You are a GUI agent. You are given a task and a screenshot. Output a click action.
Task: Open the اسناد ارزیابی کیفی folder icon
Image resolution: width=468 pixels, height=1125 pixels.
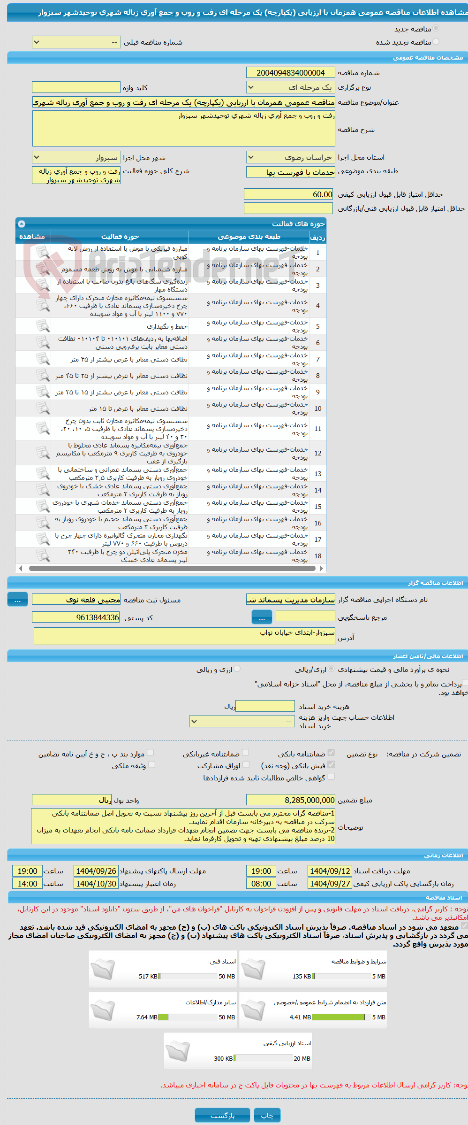(178, 1051)
